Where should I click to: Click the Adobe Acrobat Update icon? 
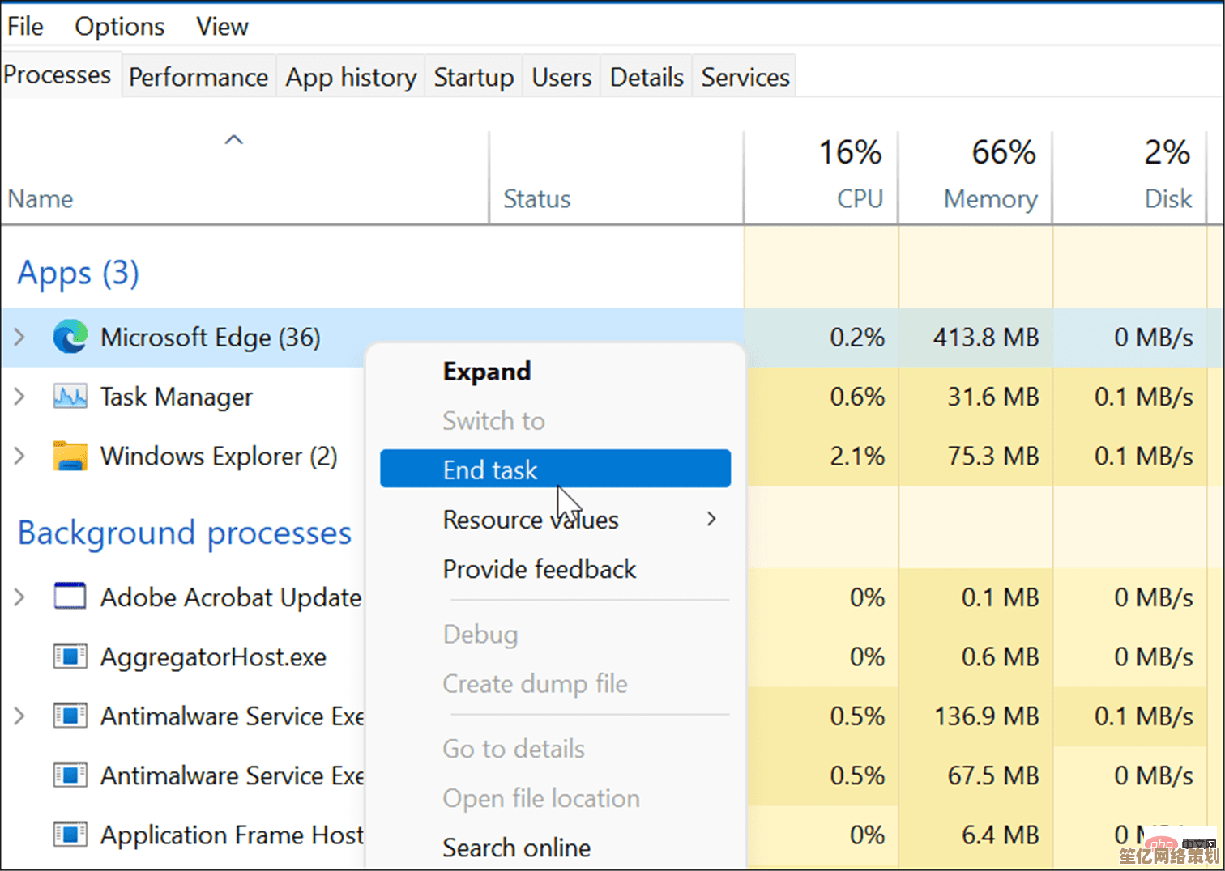(70, 597)
